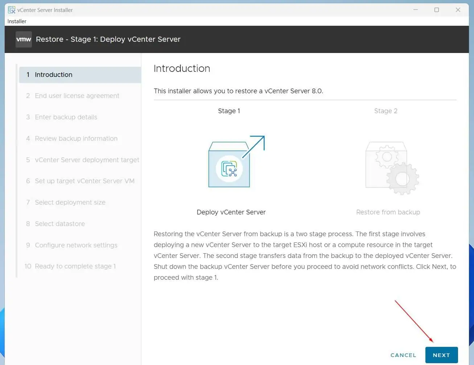
Task: Click the vmw logo in header
Action: (24, 39)
